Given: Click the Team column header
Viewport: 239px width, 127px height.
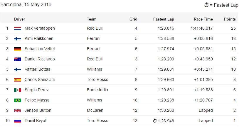Looking at the screenshot, I should [x=92, y=19].
